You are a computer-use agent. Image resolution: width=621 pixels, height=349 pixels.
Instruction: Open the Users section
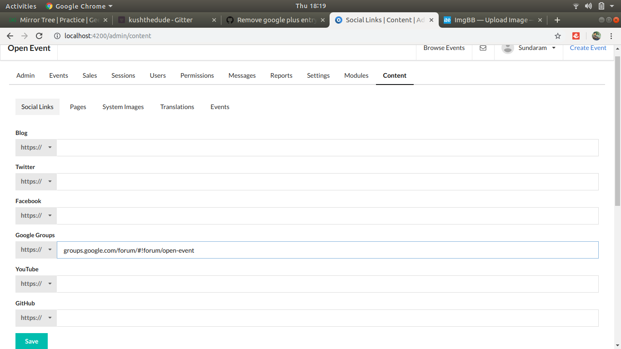[158, 75]
